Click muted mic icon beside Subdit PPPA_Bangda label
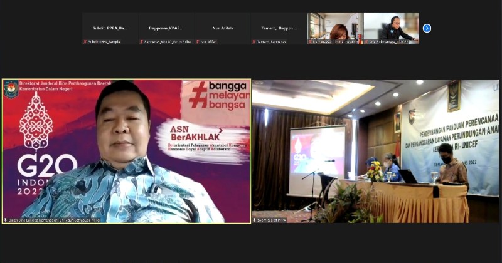Screen dimensions: 502x263 coord(85,42)
